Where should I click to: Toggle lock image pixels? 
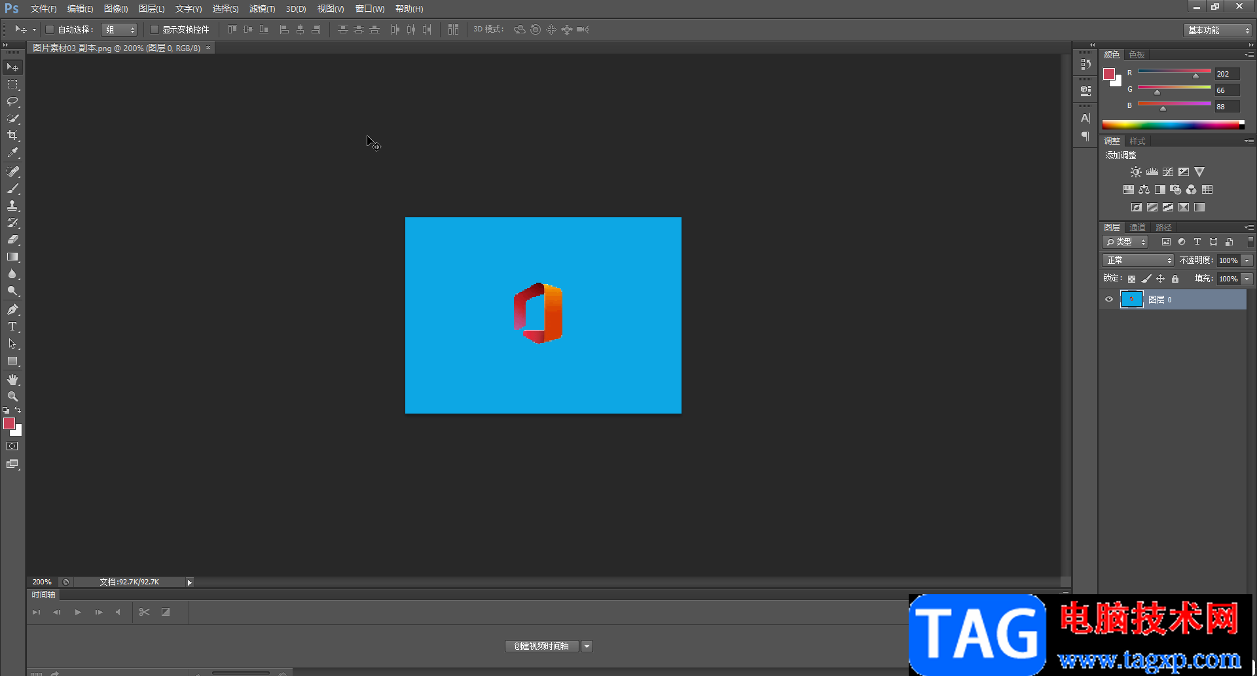pos(1146,279)
